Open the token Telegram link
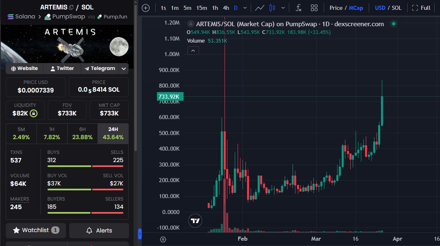Image resolution: width=440 pixels, height=246 pixels. [x=100, y=68]
